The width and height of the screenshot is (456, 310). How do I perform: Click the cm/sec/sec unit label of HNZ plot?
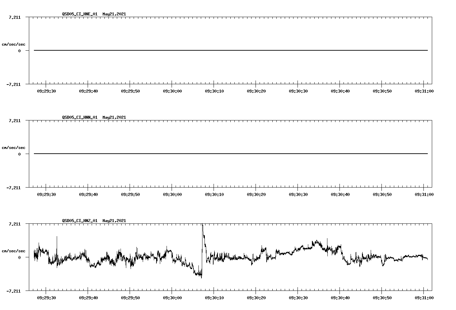tap(13, 251)
